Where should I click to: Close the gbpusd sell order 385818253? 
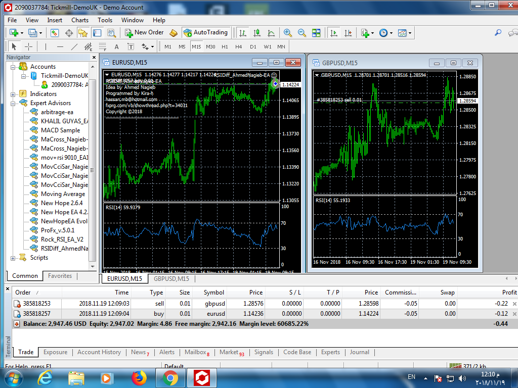click(514, 304)
